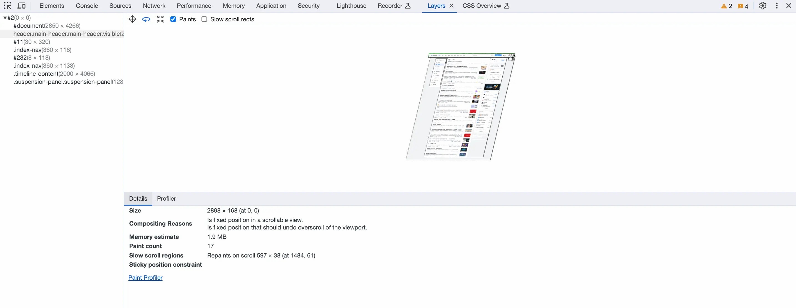The width and height of the screenshot is (796, 308).
Task: Collapse the #2 root layer node
Action: [x=5, y=17]
